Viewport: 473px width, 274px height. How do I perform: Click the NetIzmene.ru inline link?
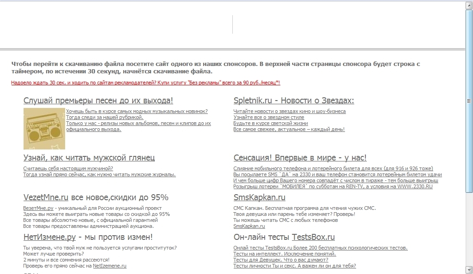(x=109, y=266)
